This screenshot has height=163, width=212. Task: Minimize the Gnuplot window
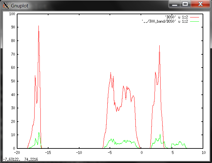tap(175, 4)
